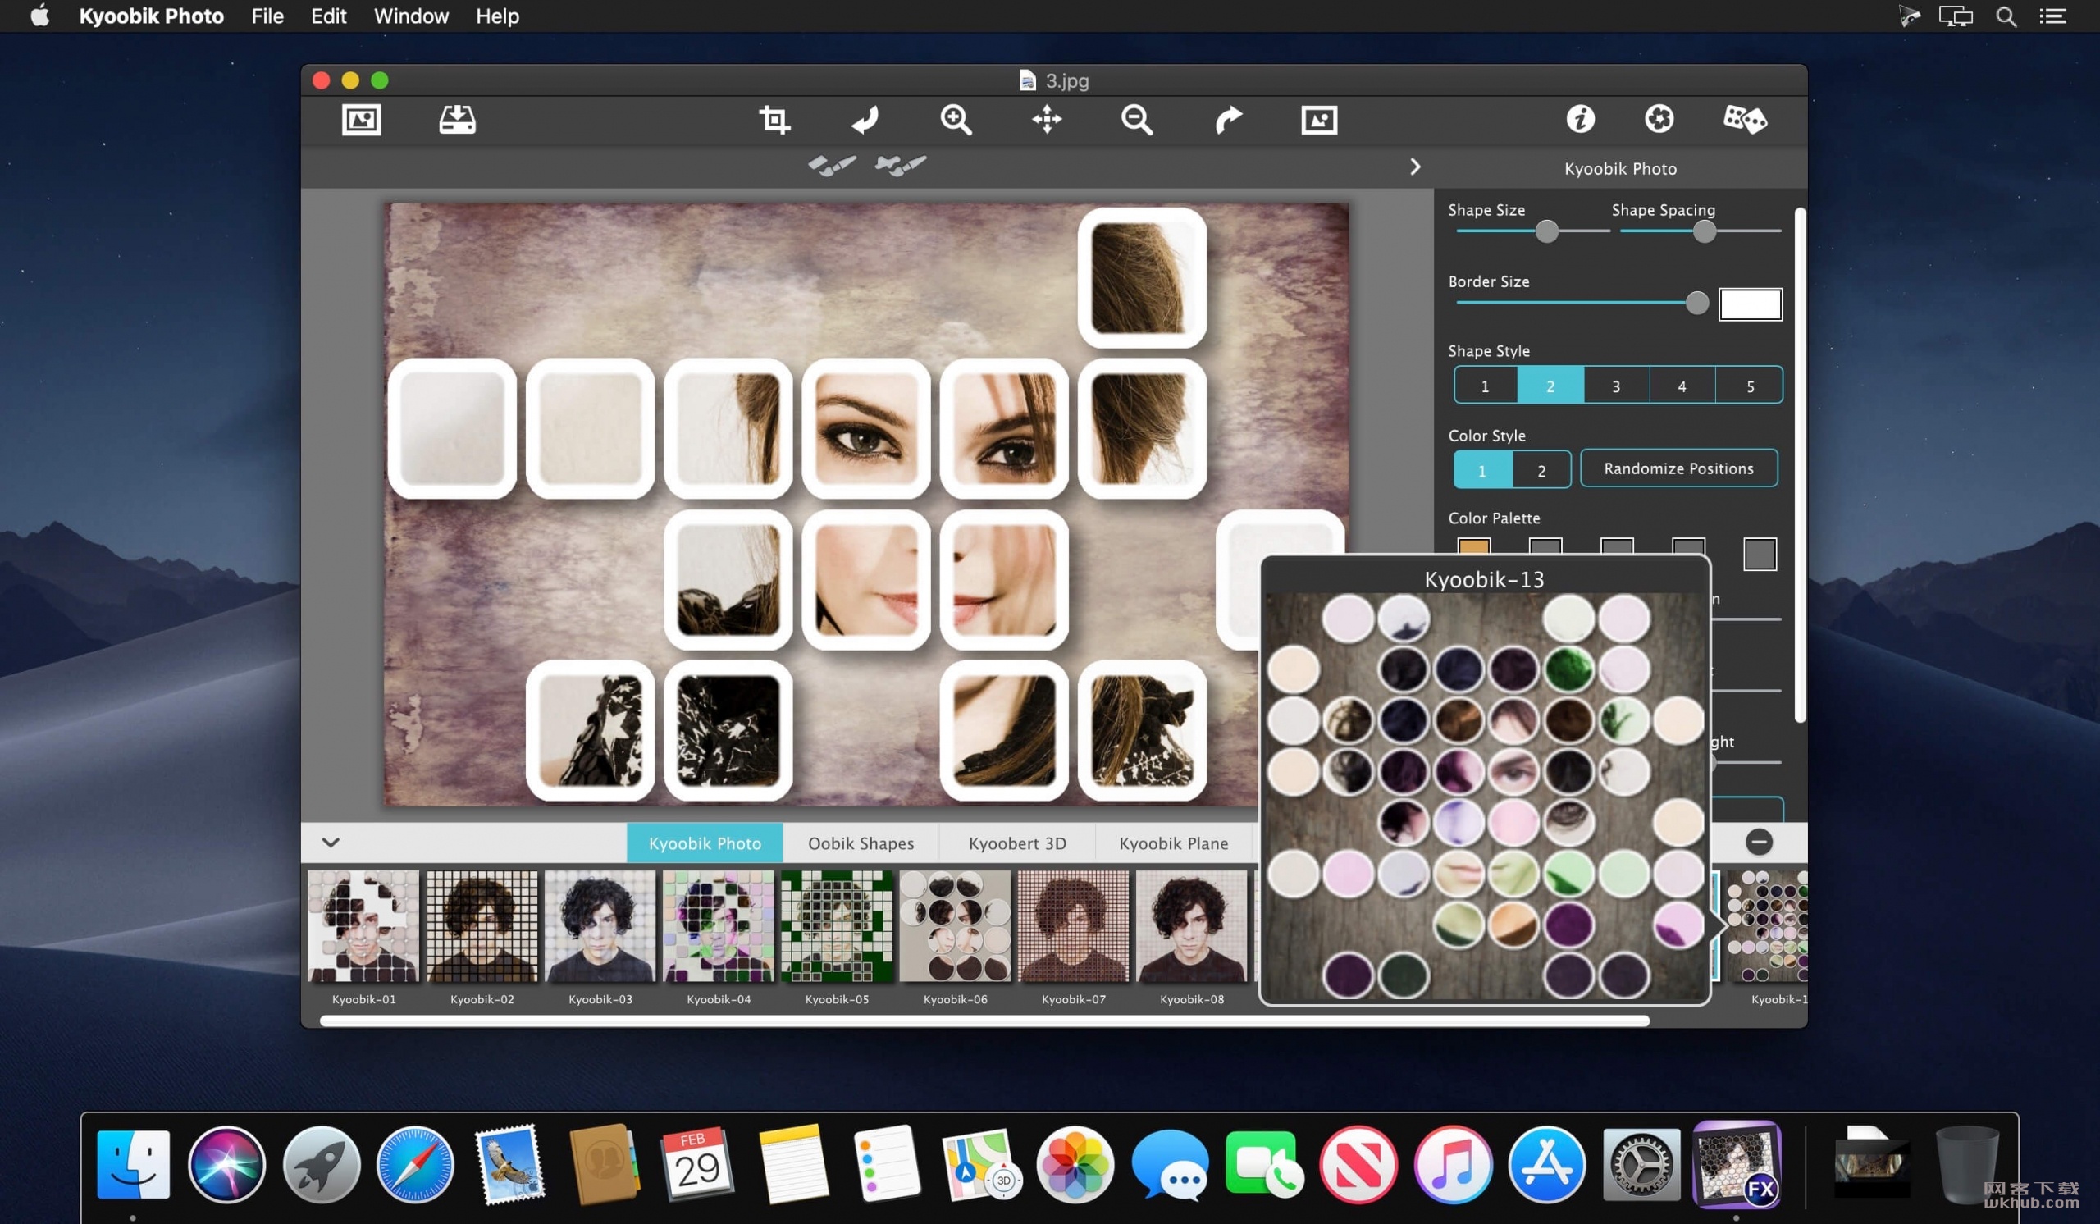Click the last gray Color Palette swatch
This screenshot has width=2100, height=1224.
(1760, 554)
